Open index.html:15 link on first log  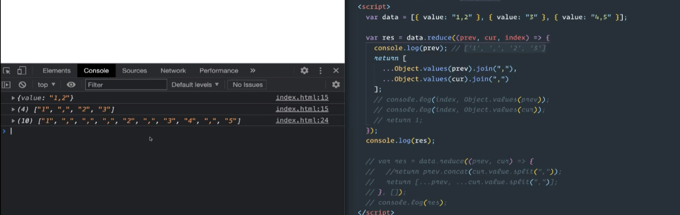point(302,98)
